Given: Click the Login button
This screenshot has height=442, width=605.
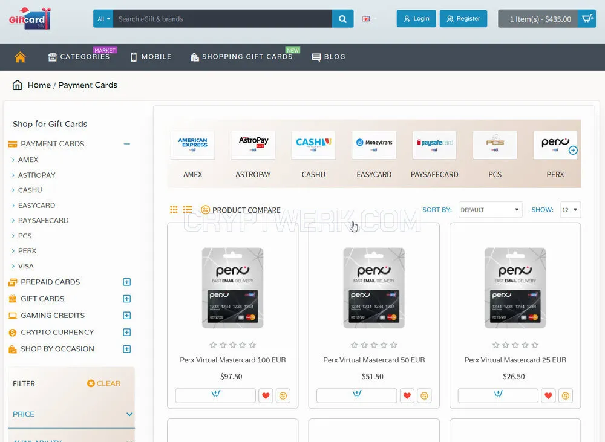Looking at the screenshot, I should [x=416, y=19].
